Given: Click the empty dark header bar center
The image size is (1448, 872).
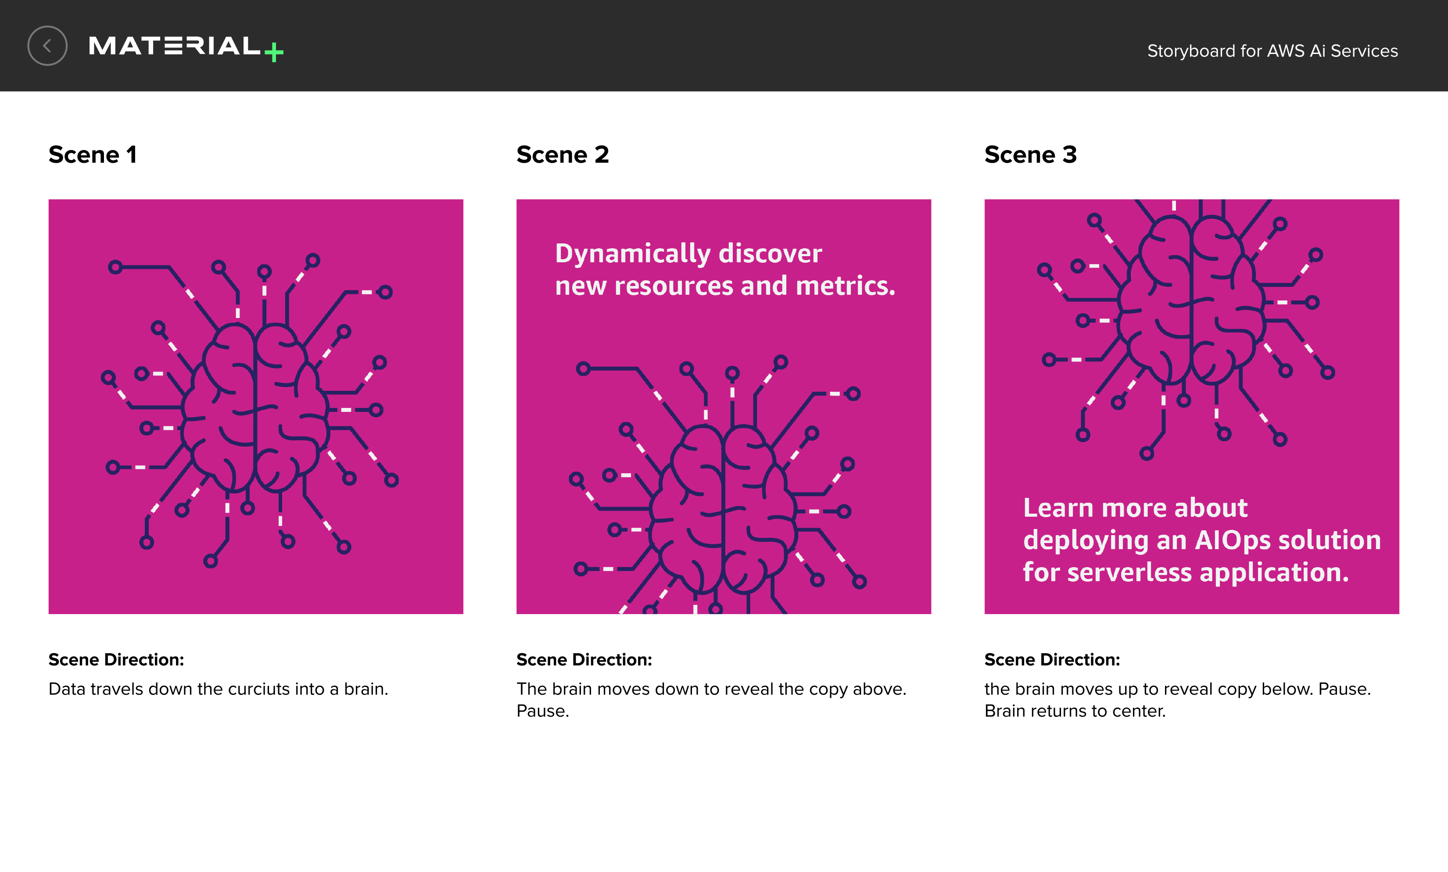Looking at the screenshot, I should [x=705, y=46].
